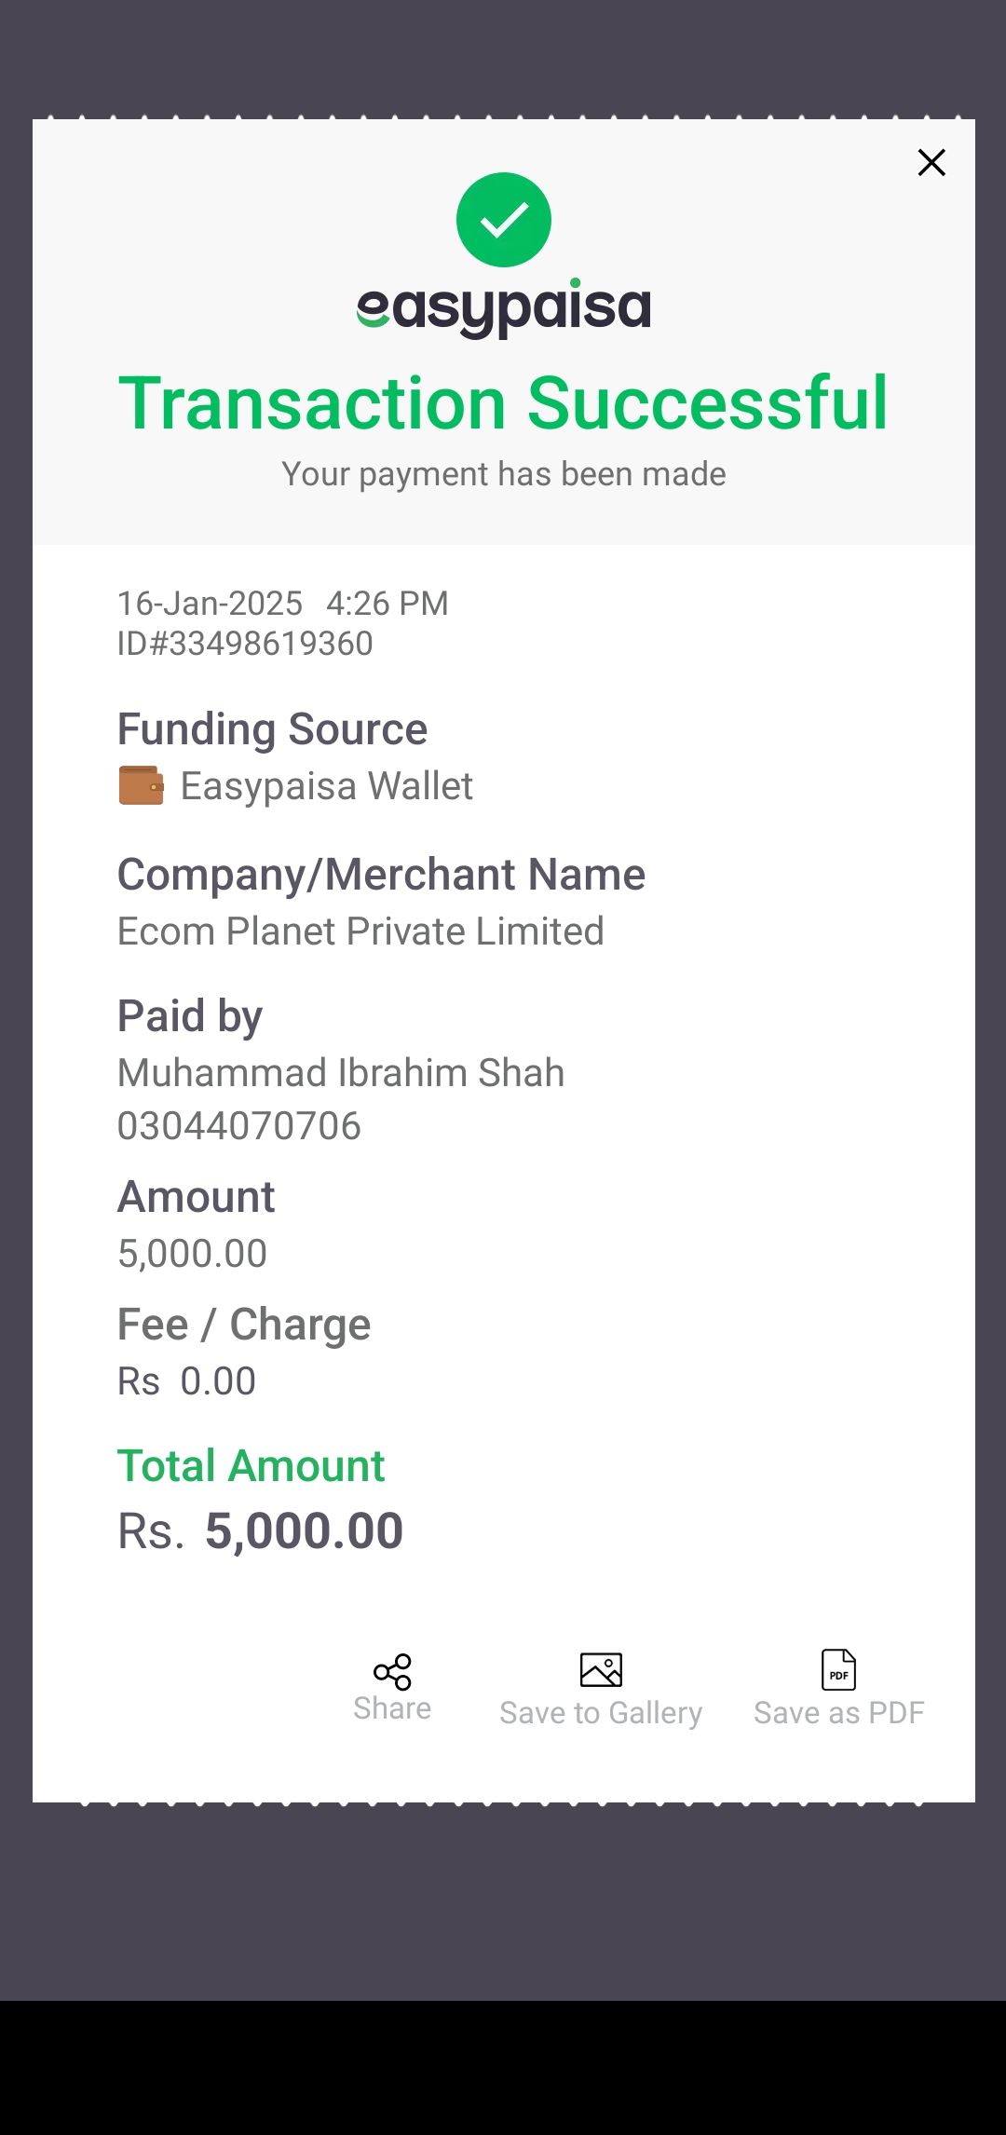Click the brown wallet icon

(x=142, y=785)
